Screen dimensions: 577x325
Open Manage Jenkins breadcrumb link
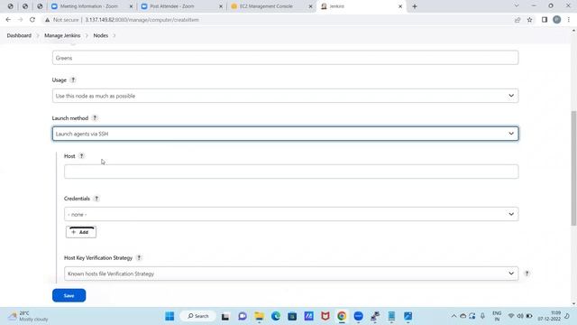[62, 35]
